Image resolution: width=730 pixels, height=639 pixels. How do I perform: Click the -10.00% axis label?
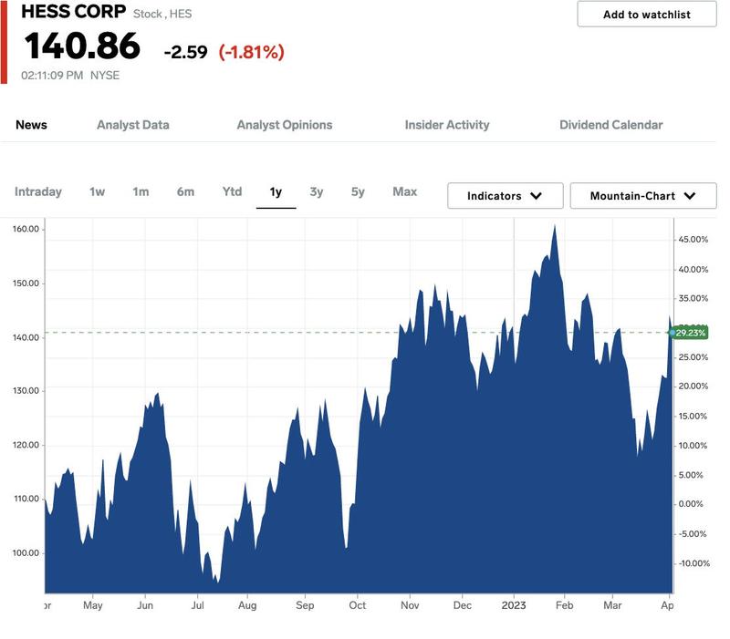pyautogui.click(x=693, y=563)
